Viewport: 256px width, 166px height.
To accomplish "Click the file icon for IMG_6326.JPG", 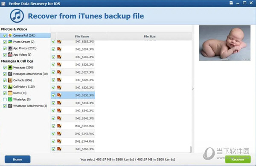I will click(59, 65).
